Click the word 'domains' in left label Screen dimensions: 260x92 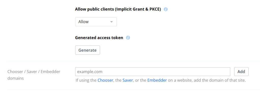[15, 78]
